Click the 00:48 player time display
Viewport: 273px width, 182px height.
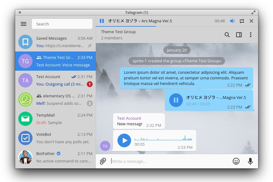coord(220,21)
